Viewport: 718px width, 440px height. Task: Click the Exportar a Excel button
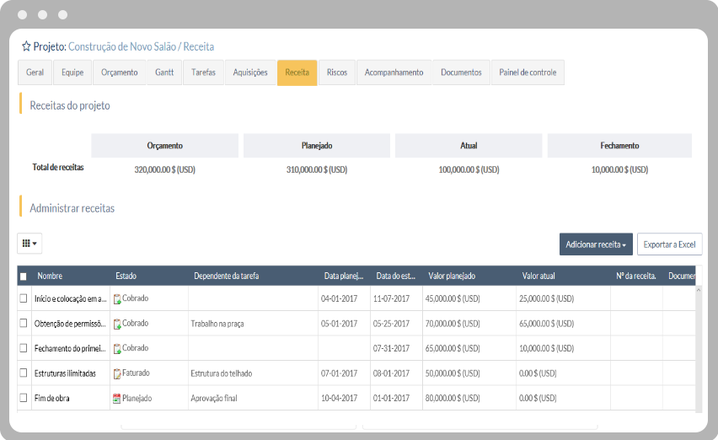[x=669, y=244]
